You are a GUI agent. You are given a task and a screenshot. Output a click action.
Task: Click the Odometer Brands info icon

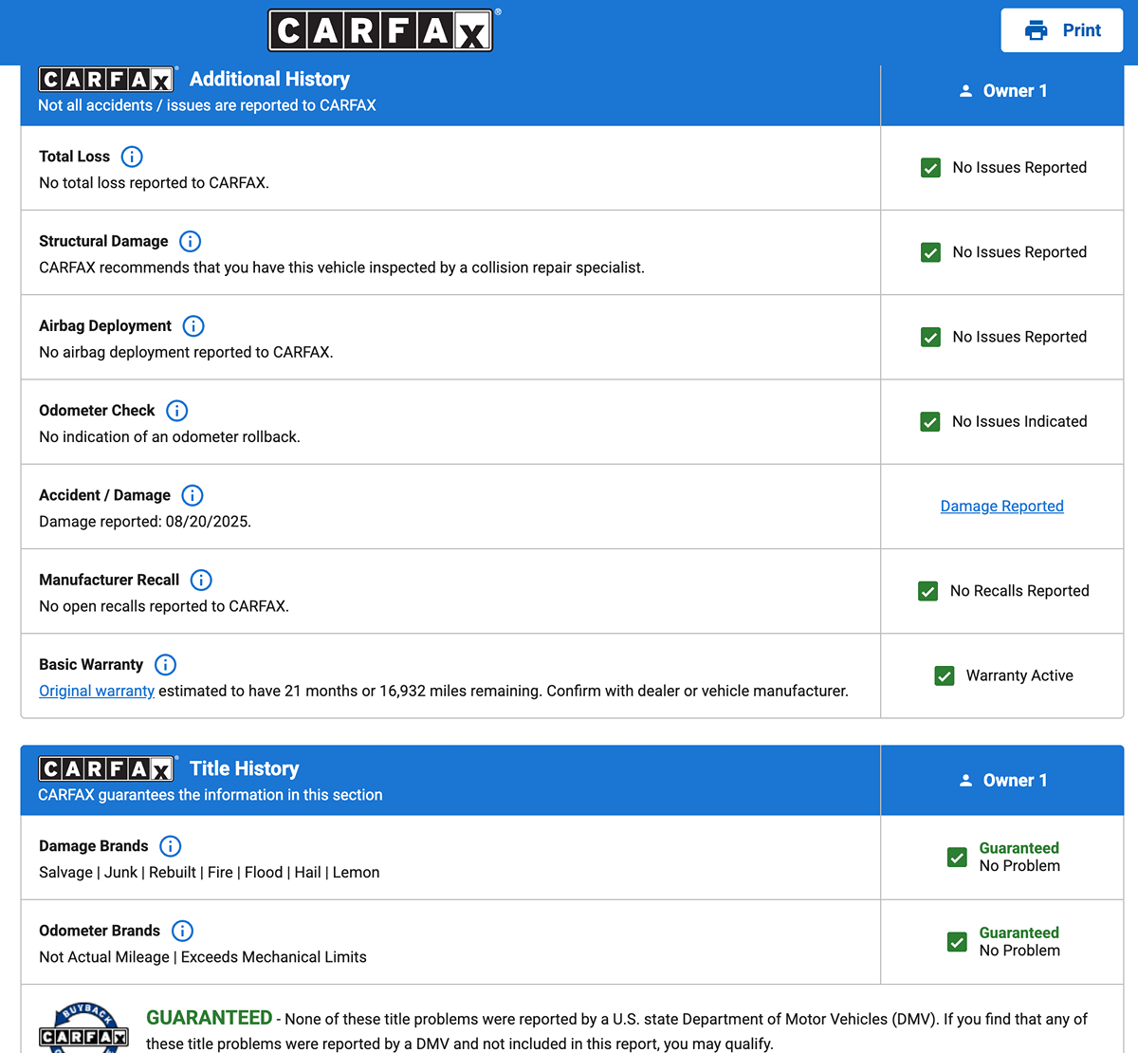(182, 931)
